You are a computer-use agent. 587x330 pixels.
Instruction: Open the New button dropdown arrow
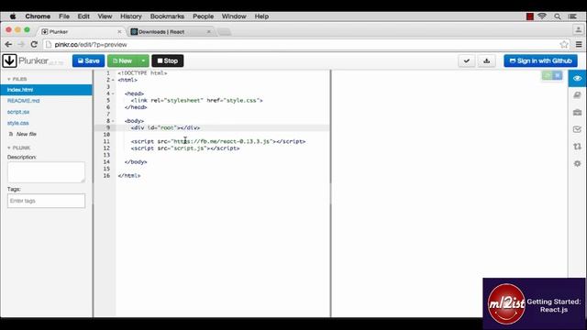[143, 60]
